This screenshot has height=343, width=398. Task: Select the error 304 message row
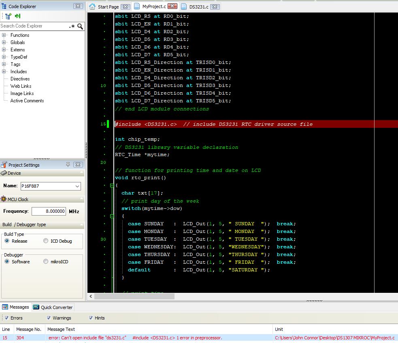199,338
